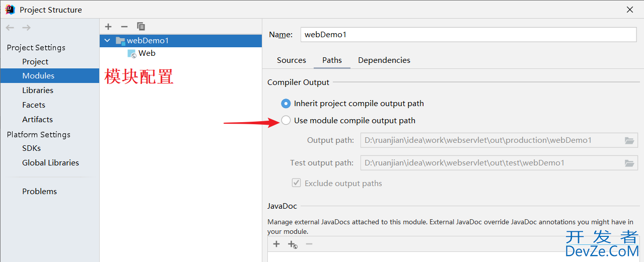This screenshot has width=644, height=262.
Task: Click the JavaDoc section label
Action: tap(282, 206)
